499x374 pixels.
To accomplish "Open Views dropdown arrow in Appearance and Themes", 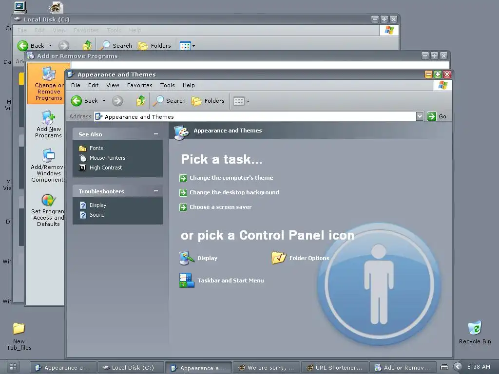I will pyautogui.click(x=248, y=101).
